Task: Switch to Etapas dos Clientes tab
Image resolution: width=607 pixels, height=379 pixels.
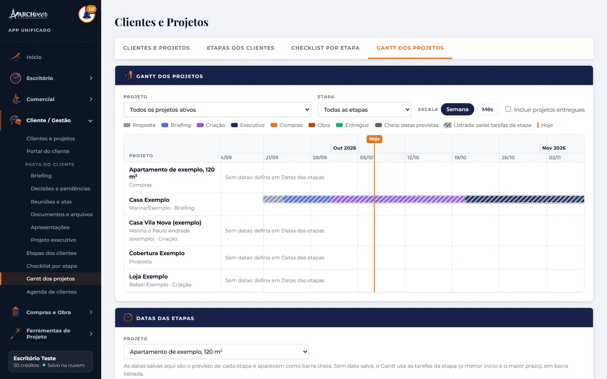Action: [x=241, y=48]
